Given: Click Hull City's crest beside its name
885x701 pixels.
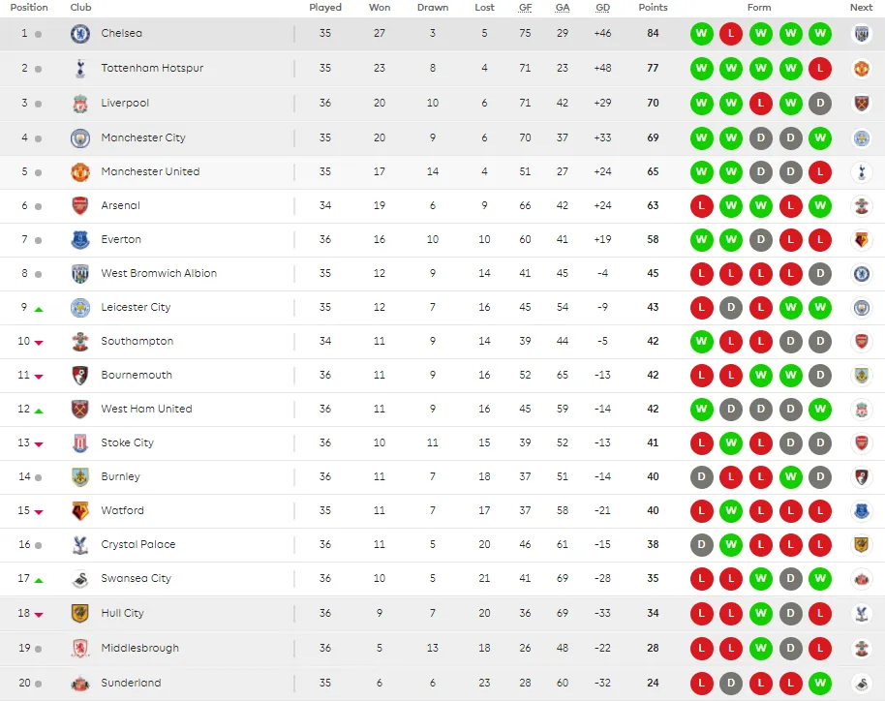Looking at the screenshot, I should pyautogui.click(x=80, y=613).
